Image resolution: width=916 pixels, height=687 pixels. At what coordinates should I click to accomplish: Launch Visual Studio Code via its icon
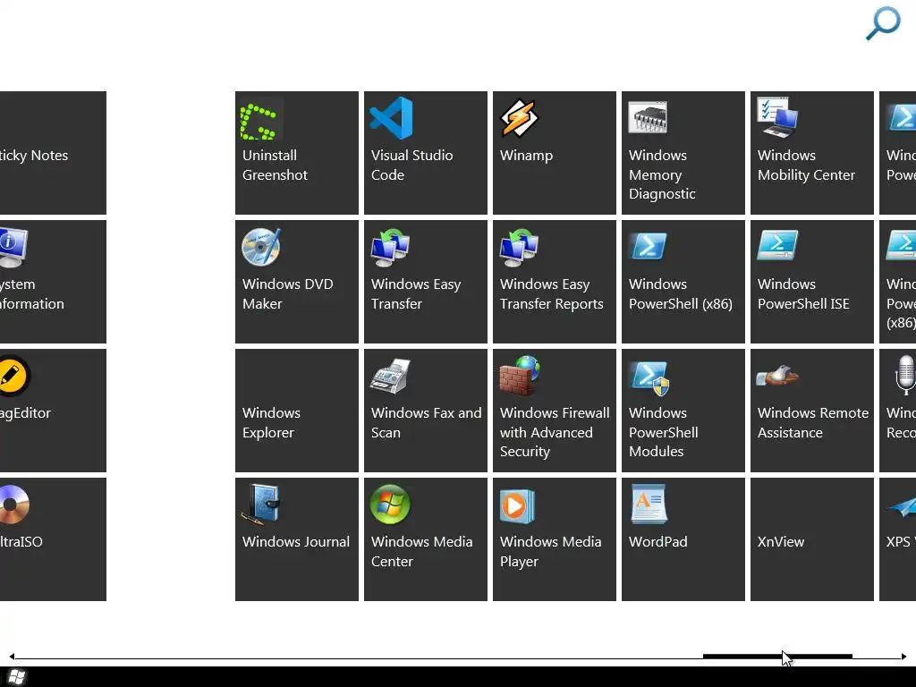pos(391,118)
